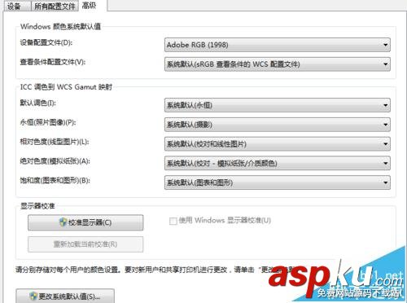The height and width of the screenshot is (303, 407).
Task: Click shield icon on 更改系统默认值 button
Action: tap(33, 296)
